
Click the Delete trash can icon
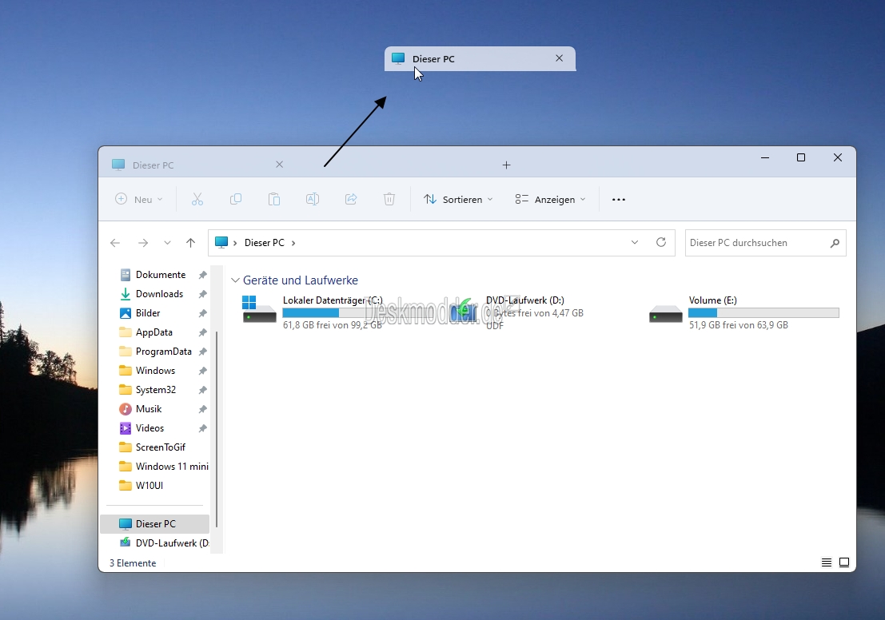click(389, 199)
